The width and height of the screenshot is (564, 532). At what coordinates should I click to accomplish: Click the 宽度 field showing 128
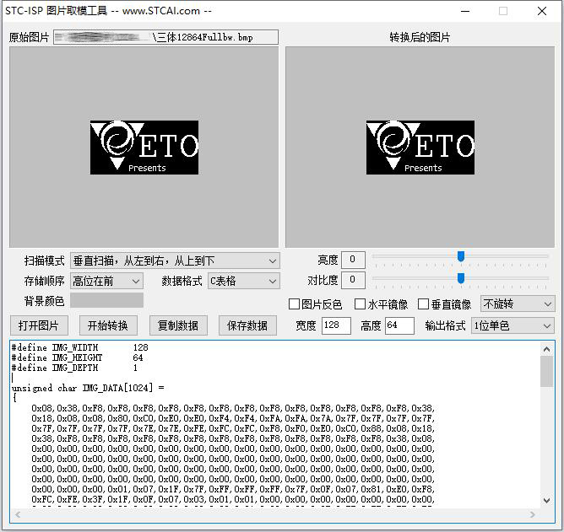point(336,325)
